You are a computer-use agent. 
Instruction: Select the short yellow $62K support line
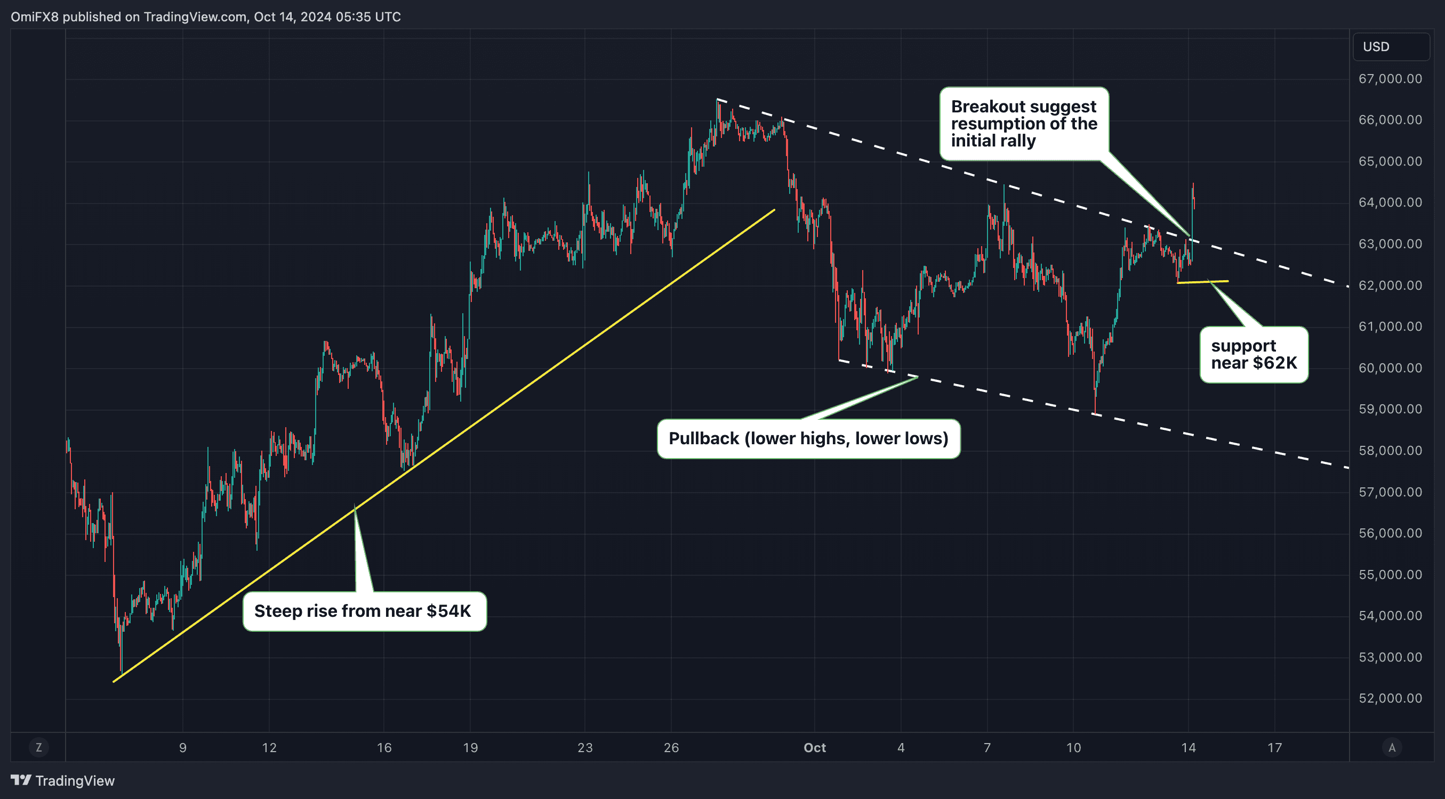click(1203, 282)
